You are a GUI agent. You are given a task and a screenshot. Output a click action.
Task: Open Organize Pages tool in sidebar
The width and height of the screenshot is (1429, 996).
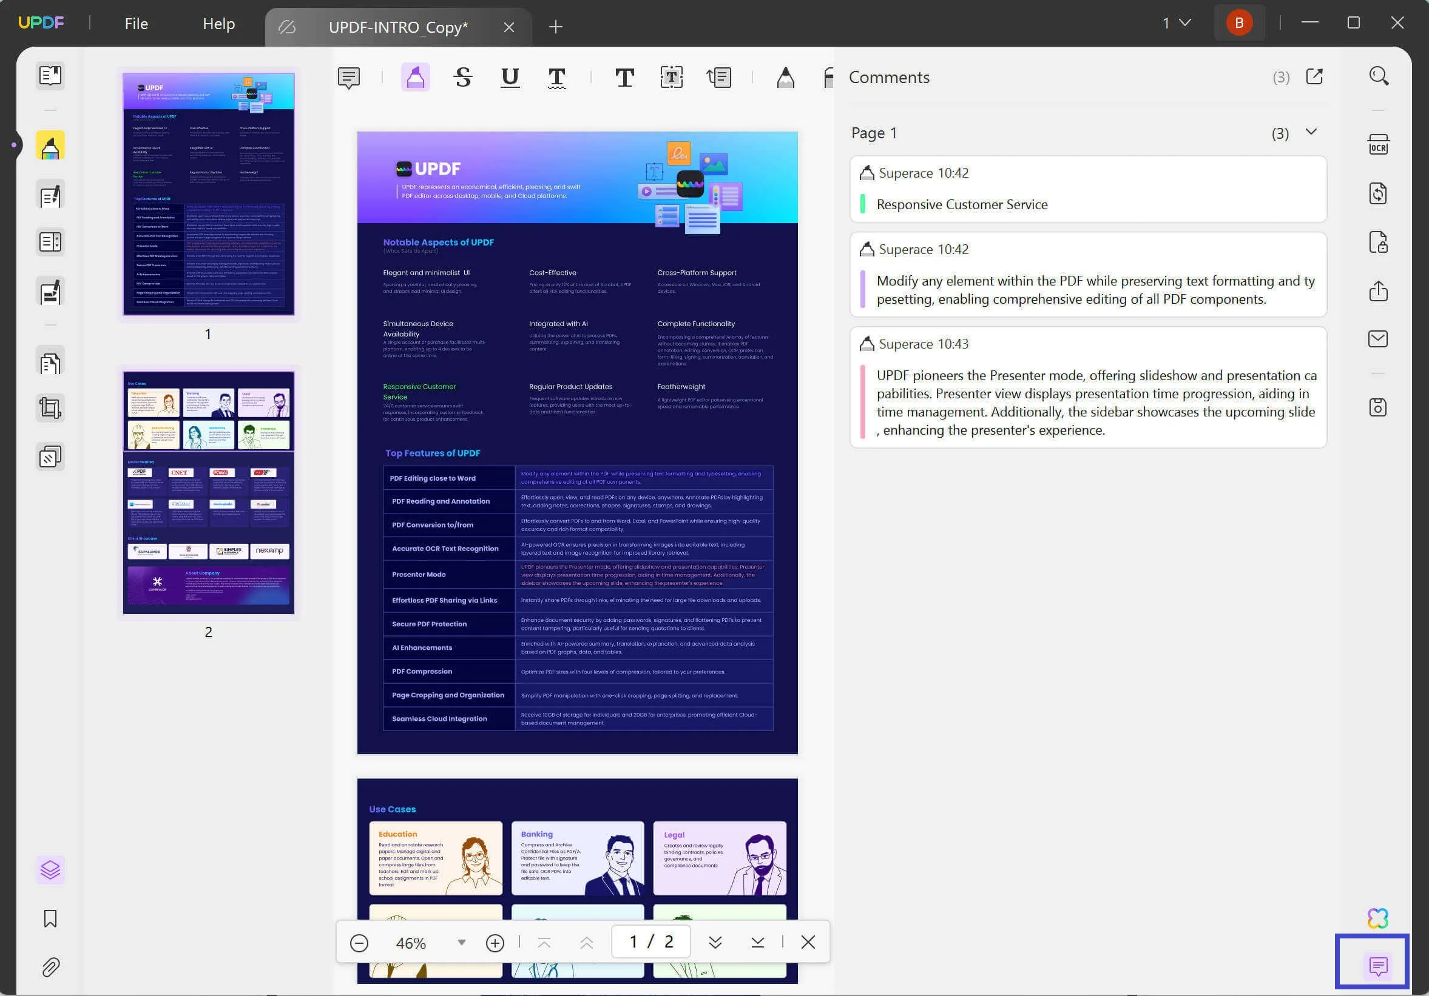[x=50, y=361]
